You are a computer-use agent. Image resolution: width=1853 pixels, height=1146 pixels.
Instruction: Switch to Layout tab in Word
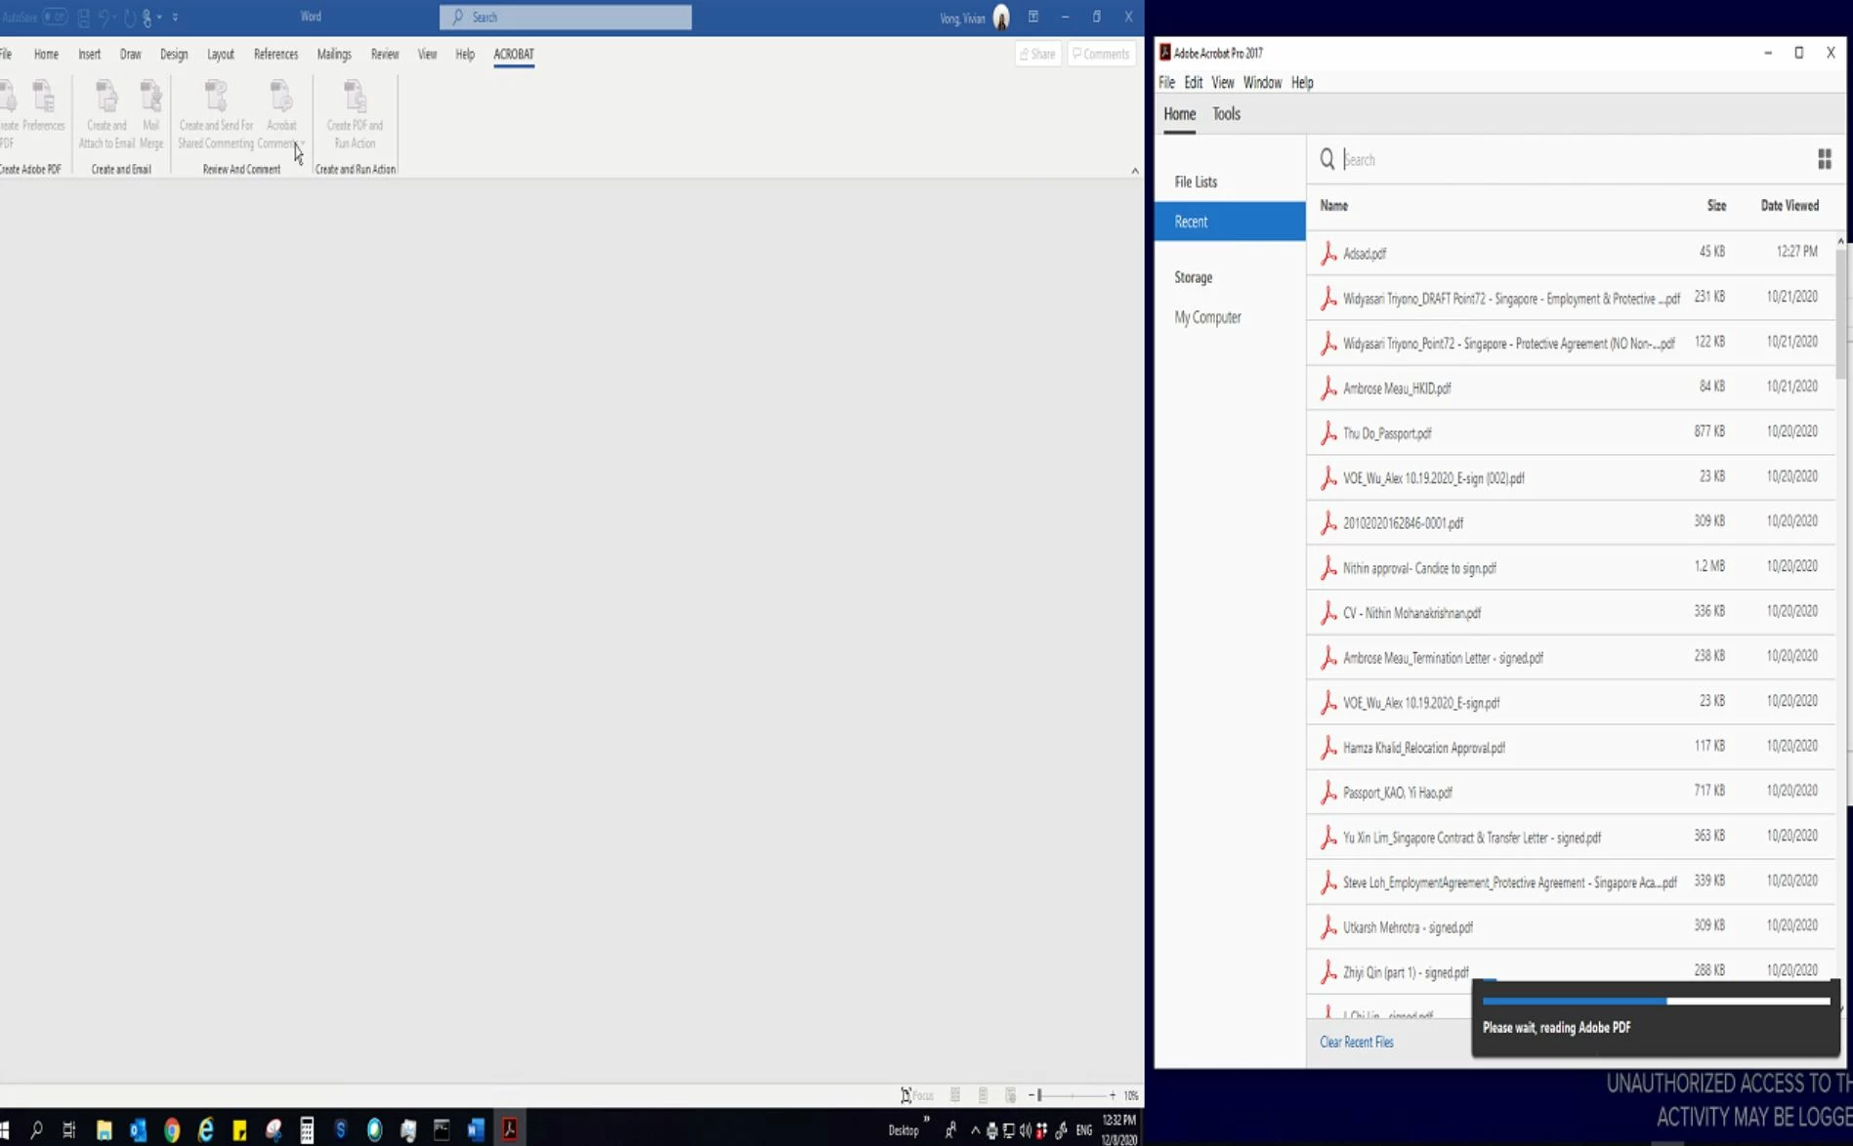click(x=221, y=54)
